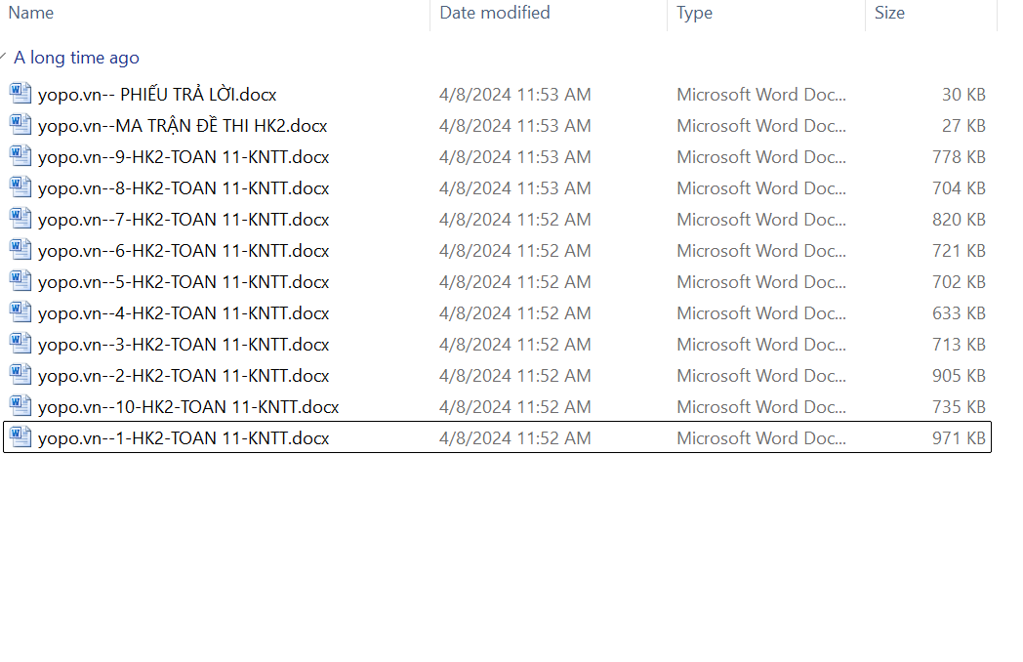This screenshot has width=1023, height=662.
Task: Select the "A long time ago" group label
Action: point(76,58)
